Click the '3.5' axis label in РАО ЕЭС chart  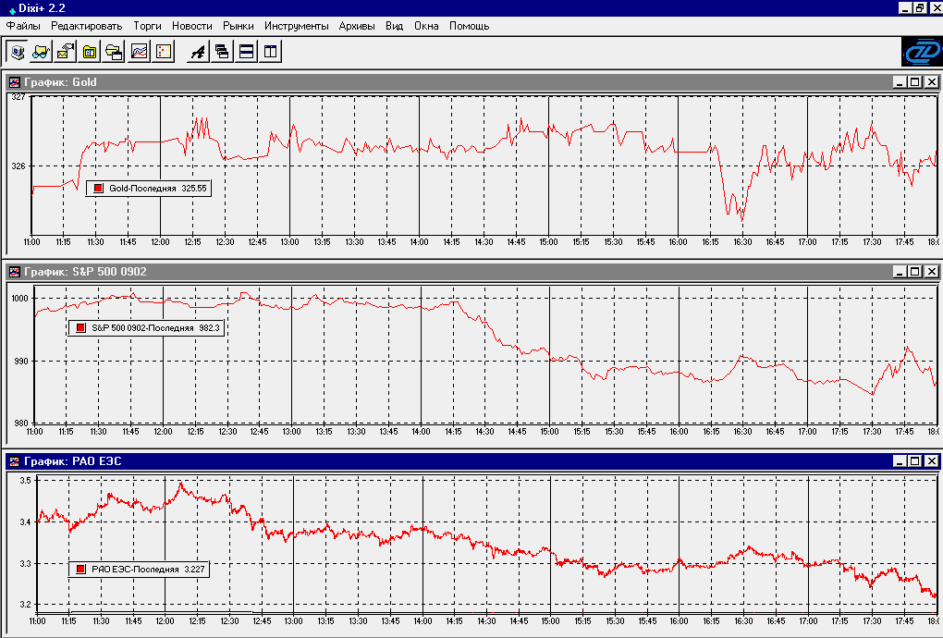coord(25,481)
